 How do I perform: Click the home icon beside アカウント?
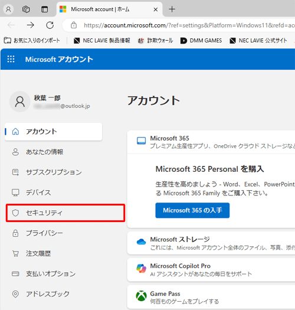click(x=15, y=132)
